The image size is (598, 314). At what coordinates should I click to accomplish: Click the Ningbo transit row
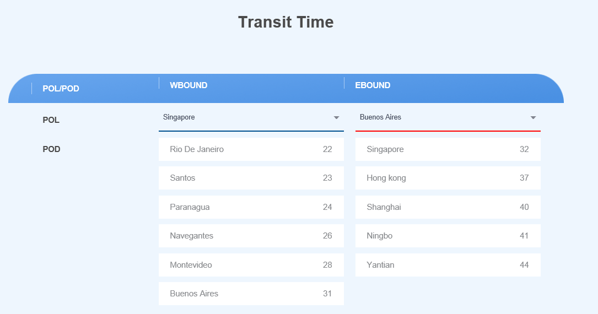click(x=448, y=236)
